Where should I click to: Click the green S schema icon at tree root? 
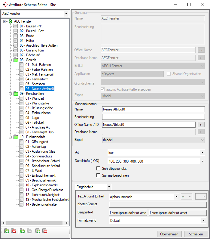pyautogui.click(x=10, y=21)
